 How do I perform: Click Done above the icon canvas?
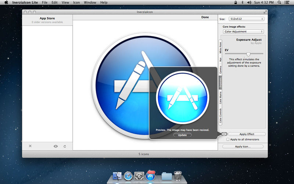[x=205, y=17]
